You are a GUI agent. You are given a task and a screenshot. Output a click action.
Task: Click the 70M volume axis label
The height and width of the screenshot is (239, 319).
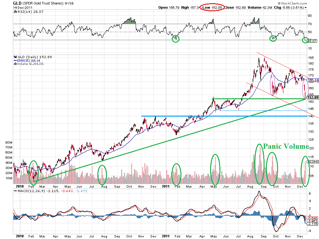[x=9, y=147]
